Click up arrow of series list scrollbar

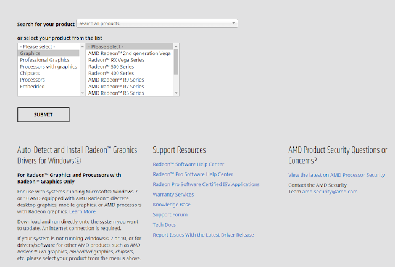coord(176,46)
